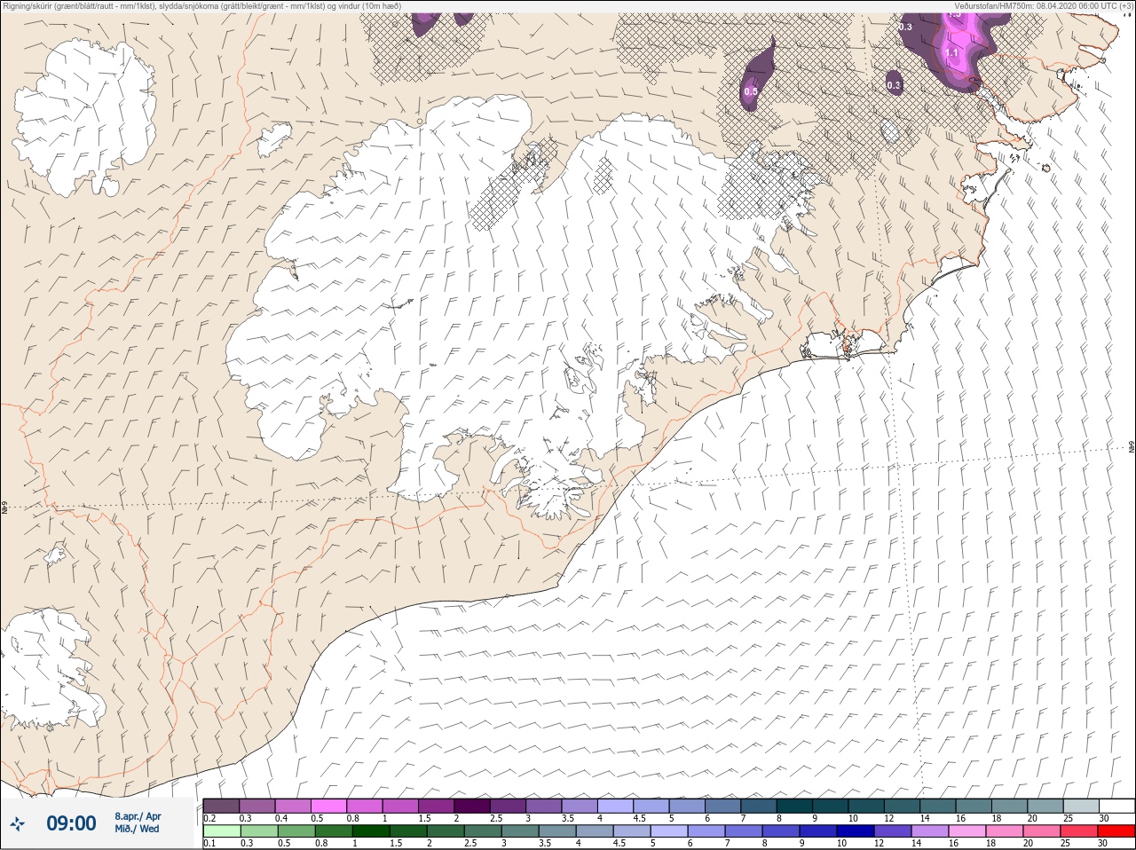Click the white final swatch in the upper legend
The height and width of the screenshot is (850, 1136).
pyautogui.click(x=1116, y=806)
